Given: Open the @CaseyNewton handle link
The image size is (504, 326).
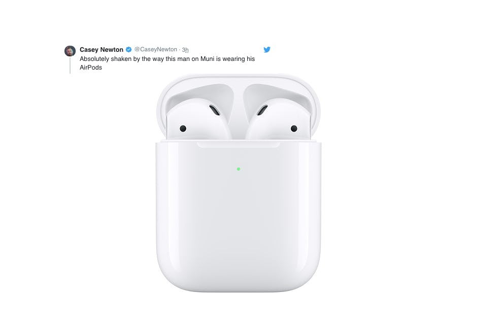Looking at the screenshot, I should coord(156,49).
